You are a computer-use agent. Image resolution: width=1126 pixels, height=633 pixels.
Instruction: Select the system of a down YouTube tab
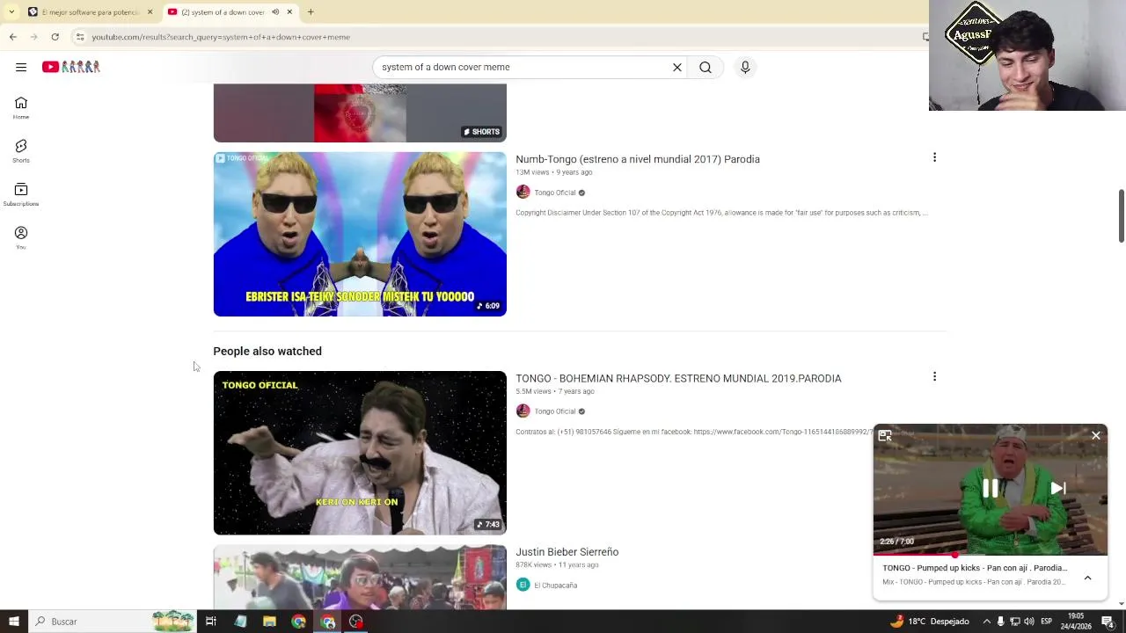point(223,12)
